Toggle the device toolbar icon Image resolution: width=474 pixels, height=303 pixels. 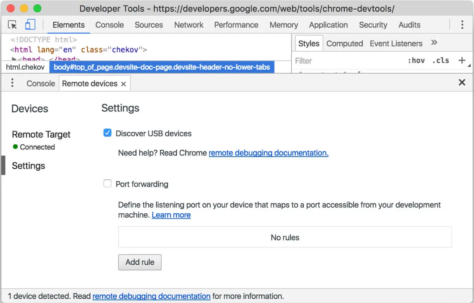pyautogui.click(x=30, y=25)
